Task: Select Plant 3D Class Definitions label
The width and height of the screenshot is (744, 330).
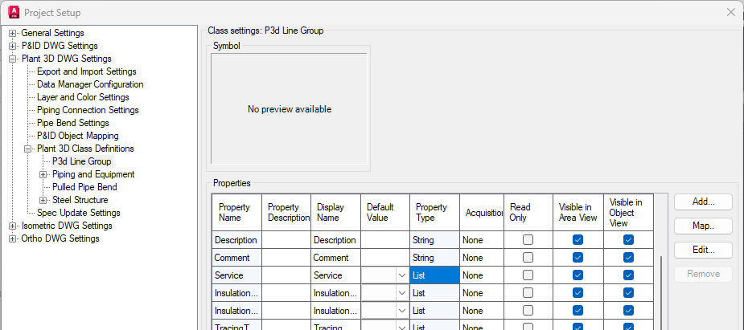Action: point(85,149)
